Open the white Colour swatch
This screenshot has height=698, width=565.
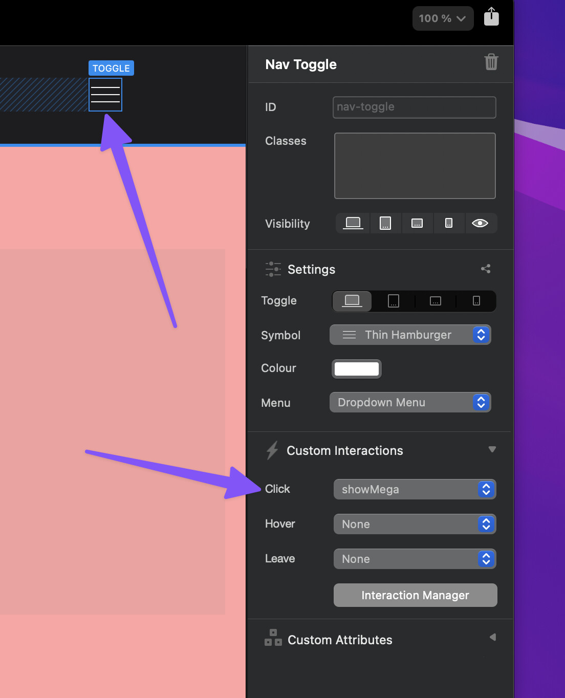tap(357, 368)
